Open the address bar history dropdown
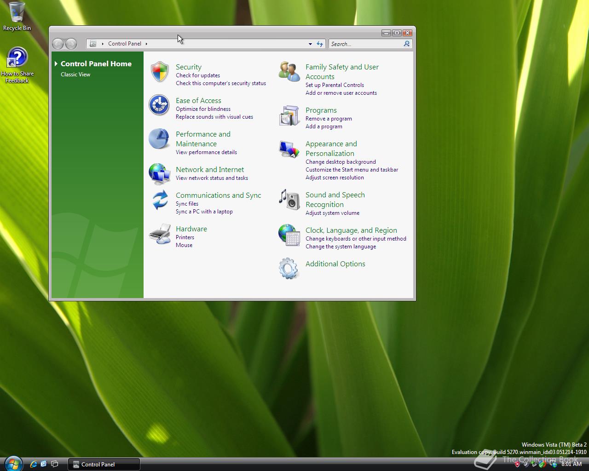This screenshot has width=589, height=471. point(310,44)
